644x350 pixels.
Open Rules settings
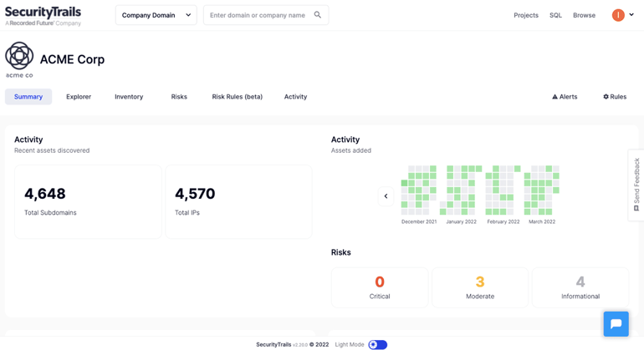(x=615, y=97)
